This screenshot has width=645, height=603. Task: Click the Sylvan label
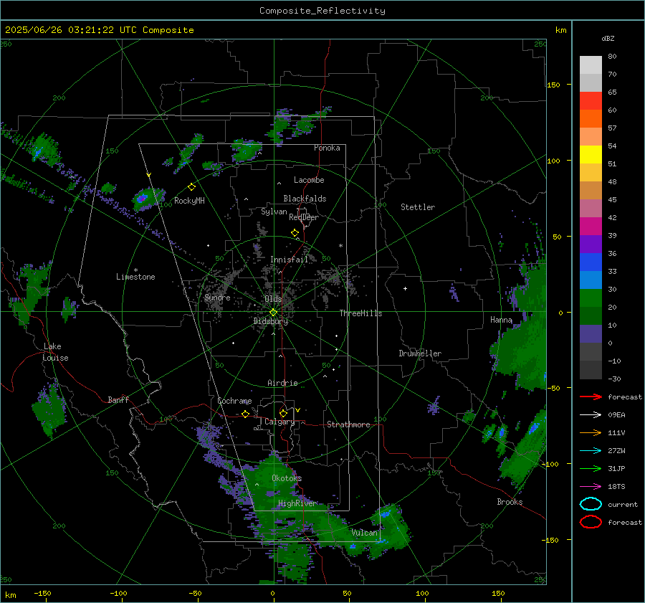274,212
